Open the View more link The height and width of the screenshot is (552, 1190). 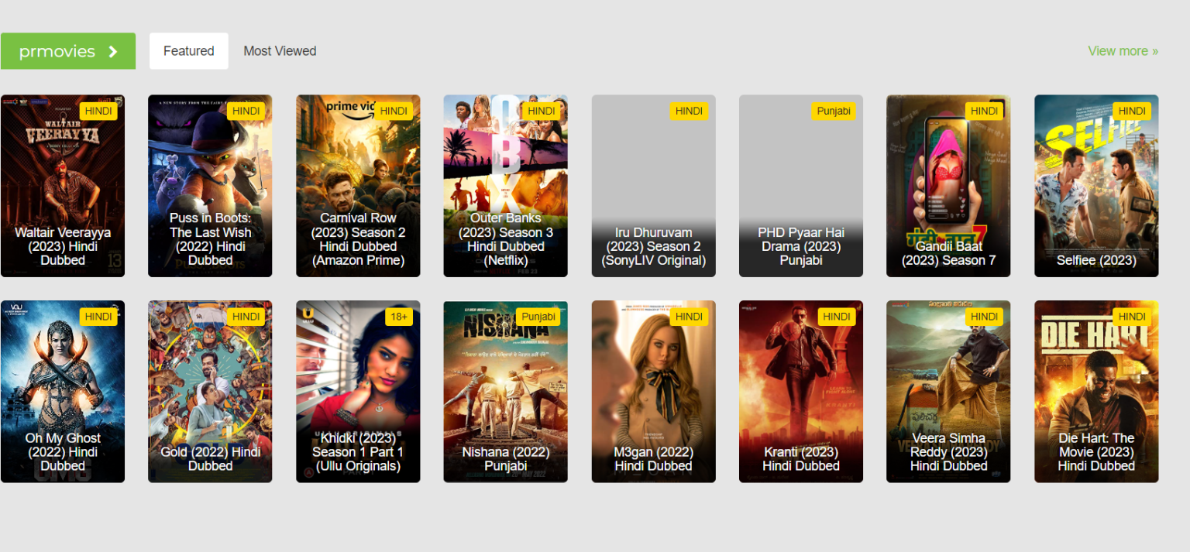click(x=1123, y=51)
